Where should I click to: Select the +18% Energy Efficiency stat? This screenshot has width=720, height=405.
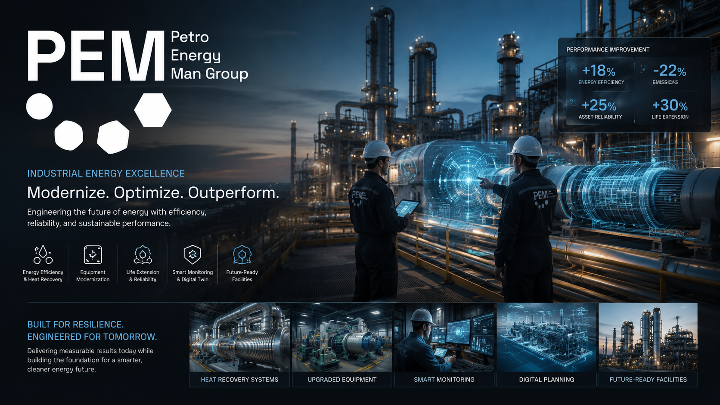[600, 74]
